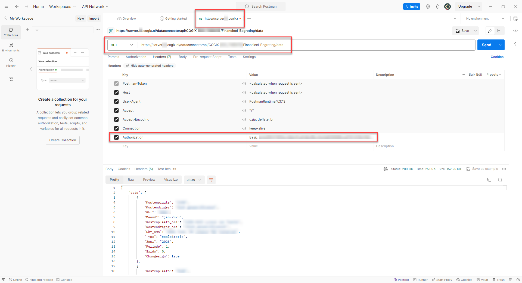Open the network information globe icon

click(386, 169)
